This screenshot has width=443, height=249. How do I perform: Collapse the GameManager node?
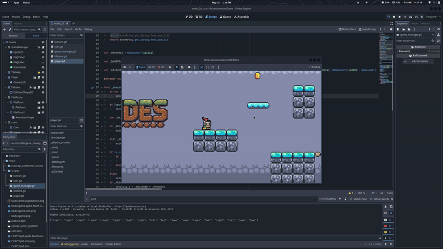[x=6, y=48]
